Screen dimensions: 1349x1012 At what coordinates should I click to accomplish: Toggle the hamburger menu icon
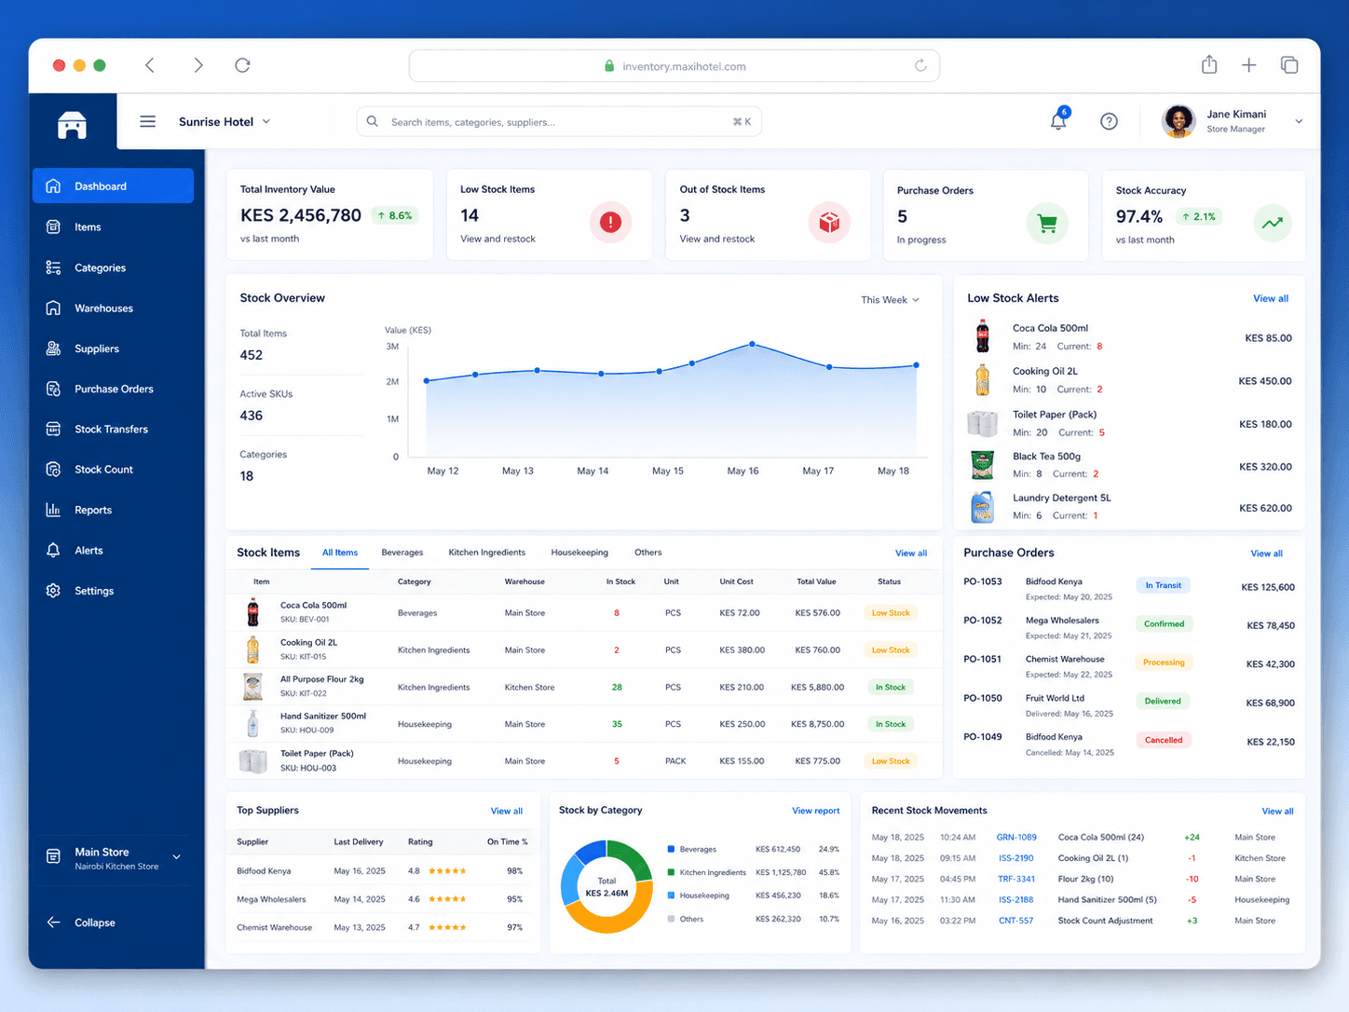[x=147, y=121]
